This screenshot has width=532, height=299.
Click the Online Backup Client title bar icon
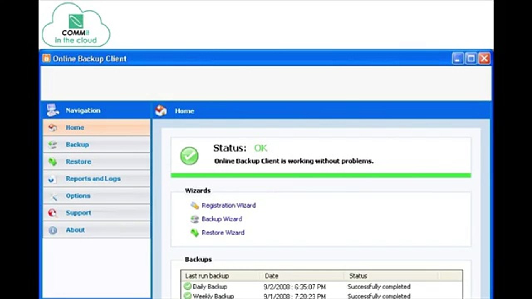pos(46,59)
